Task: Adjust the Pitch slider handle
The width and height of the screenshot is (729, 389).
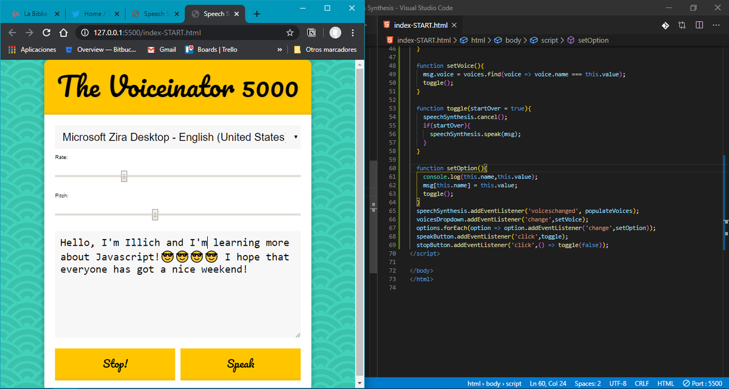Action: pos(155,214)
